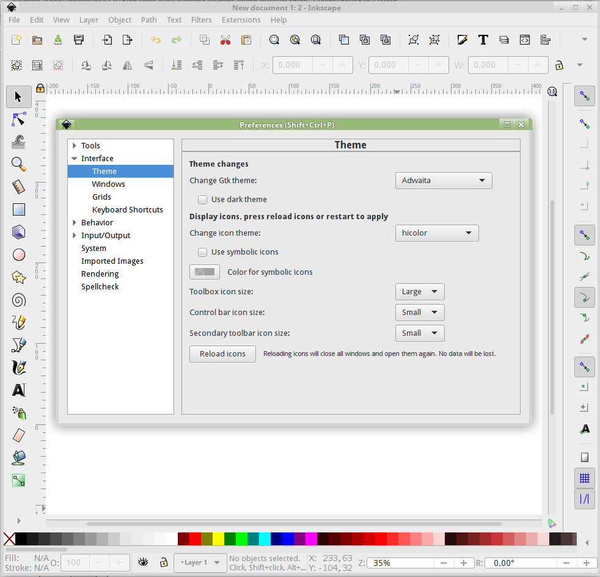The image size is (600, 577).
Task: Open the Filters menu
Action: [201, 20]
